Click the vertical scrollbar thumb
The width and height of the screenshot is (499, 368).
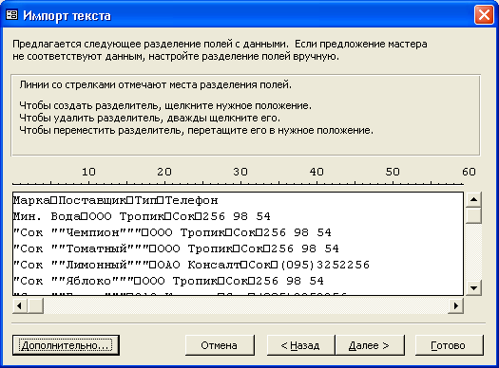tap(474, 215)
